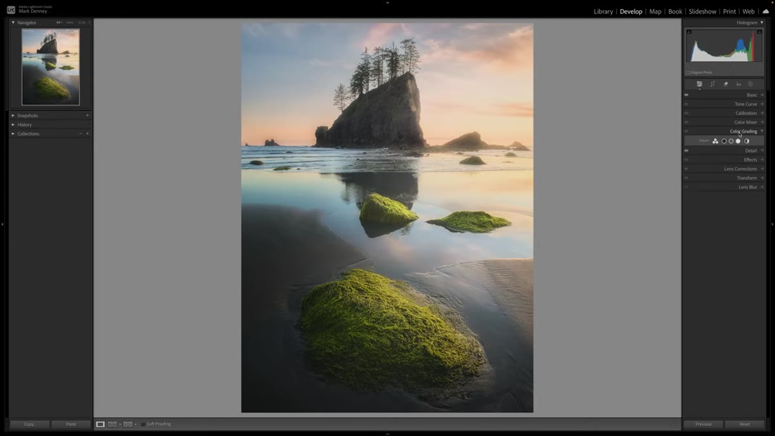Go to the Slideshow module
The width and height of the screenshot is (775, 436).
tap(703, 12)
